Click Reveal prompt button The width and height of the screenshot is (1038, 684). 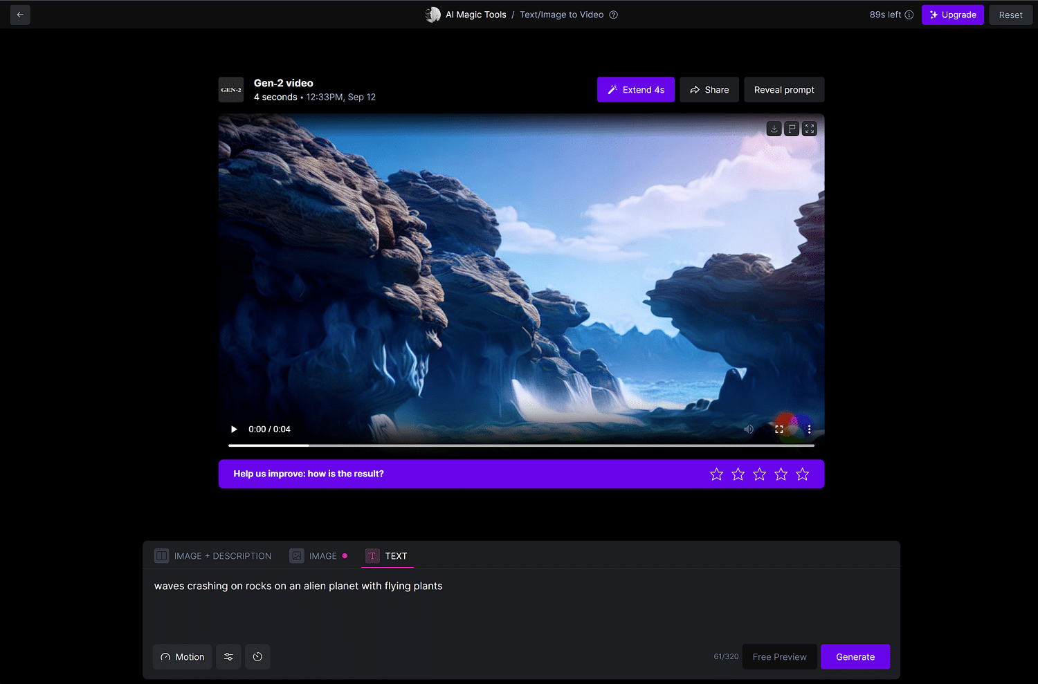pyautogui.click(x=784, y=90)
